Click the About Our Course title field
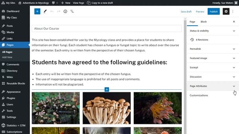 tap(107, 29)
